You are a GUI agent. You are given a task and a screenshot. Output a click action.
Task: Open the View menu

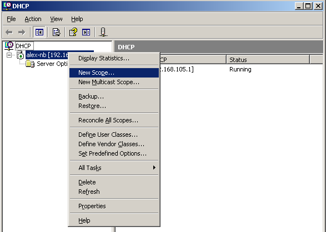pyautogui.click(x=56, y=19)
